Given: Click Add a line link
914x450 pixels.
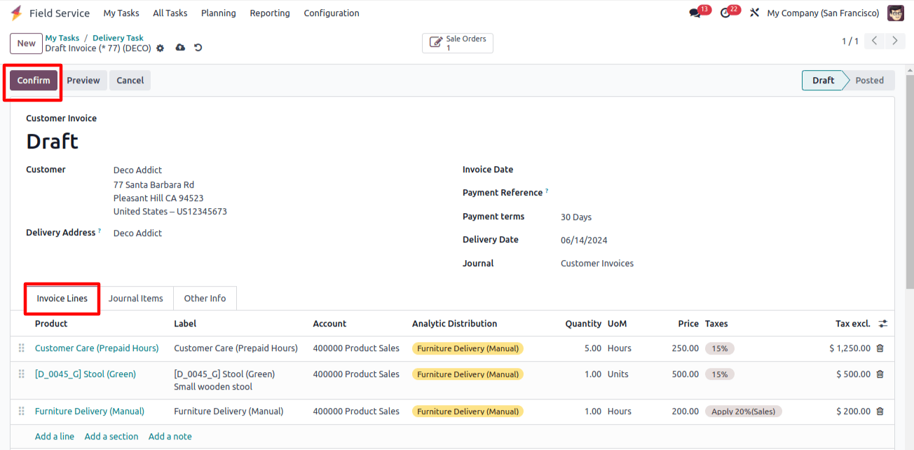Looking at the screenshot, I should click(55, 437).
